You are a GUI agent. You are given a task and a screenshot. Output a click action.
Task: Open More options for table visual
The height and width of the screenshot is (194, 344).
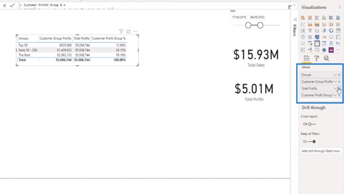point(135,31)
